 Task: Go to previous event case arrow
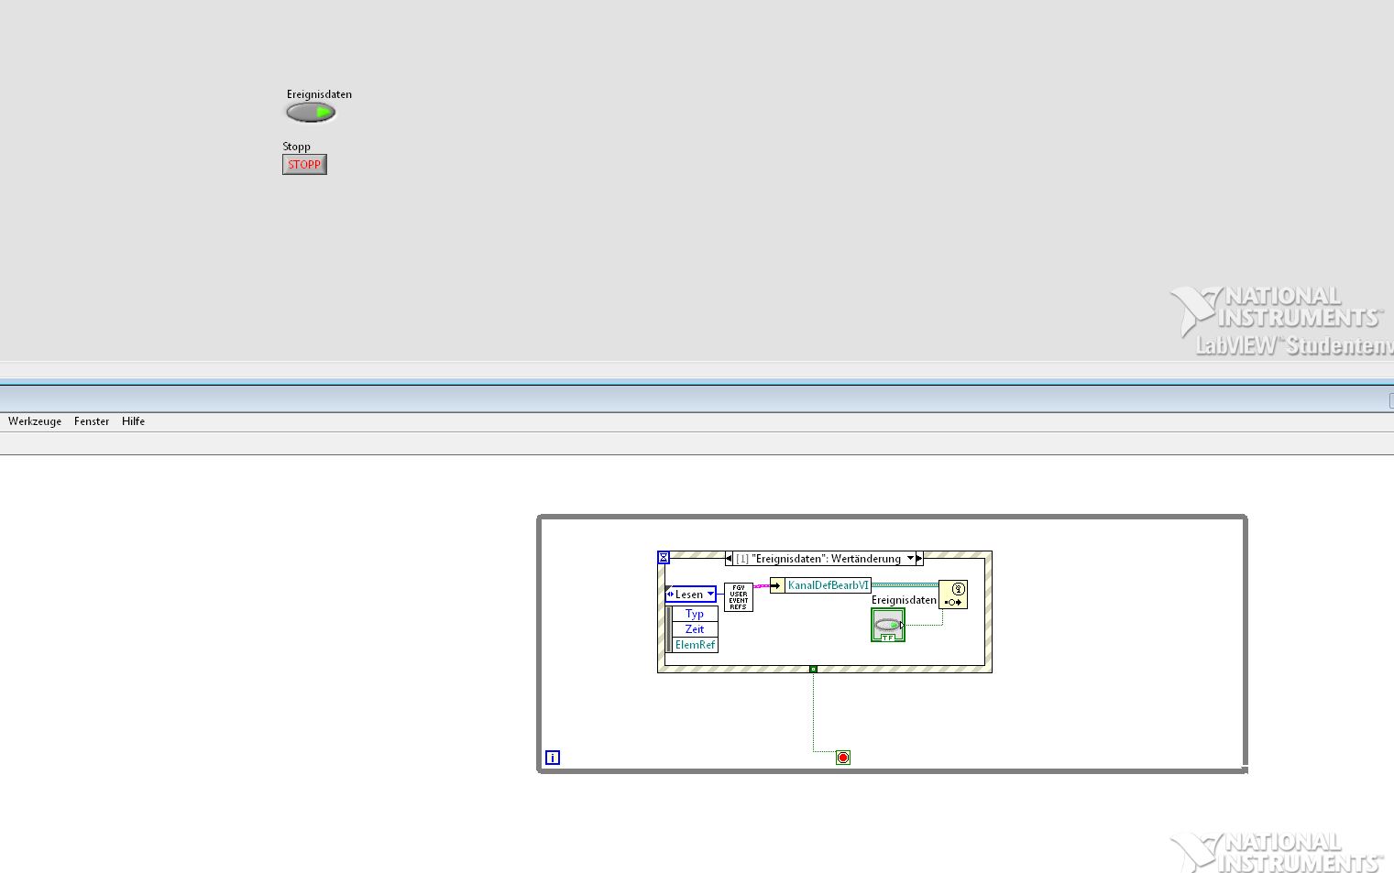pyautogui.click(x=729, y=559)
